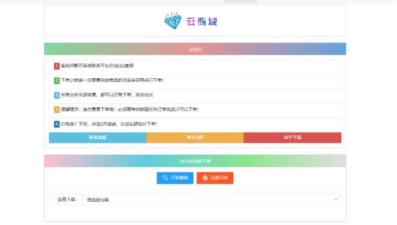The width and height of the screenshot is (397, 225).
Task: Click the 公告栏 header bar
Action: point(194,49)
